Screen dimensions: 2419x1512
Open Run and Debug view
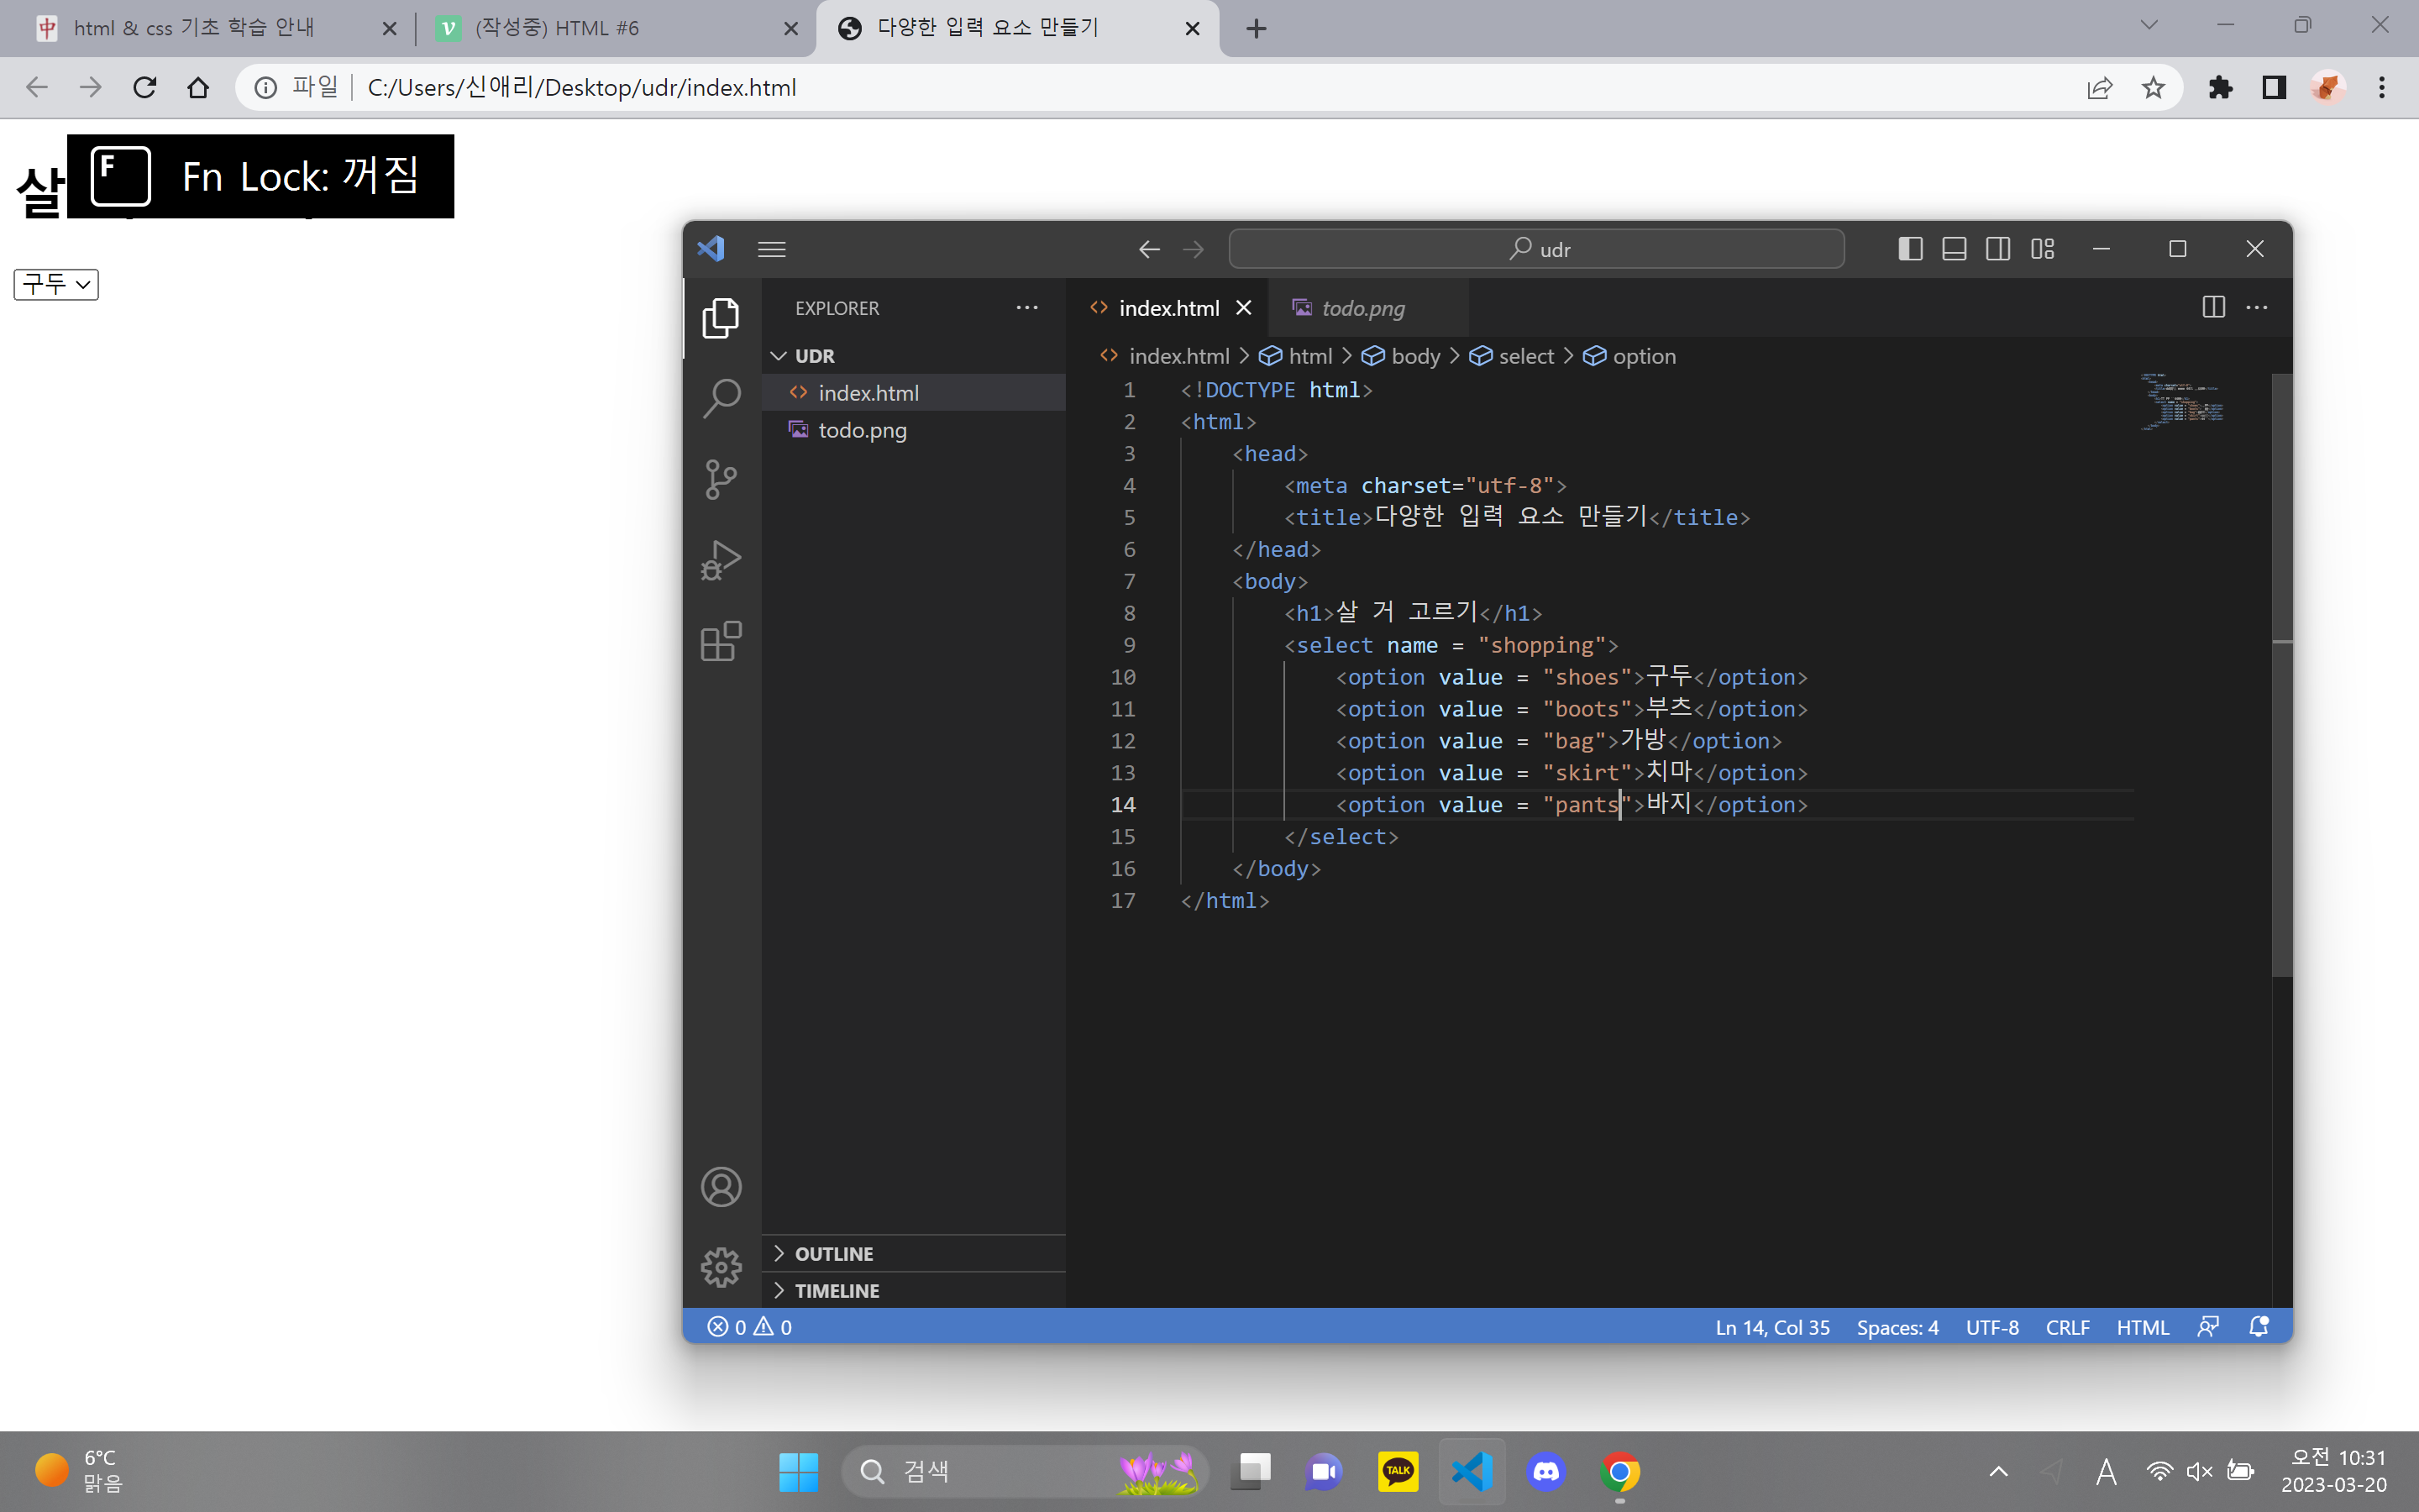tap(721, 560)
